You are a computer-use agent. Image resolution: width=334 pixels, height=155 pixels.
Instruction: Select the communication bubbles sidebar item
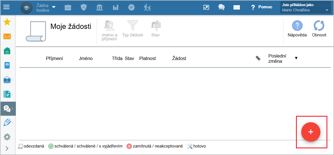8,109
